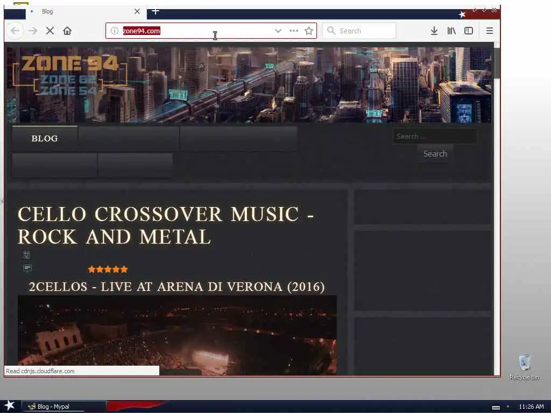Open Cello Crossover Music post title
The width and height of the screenshot is (551, 413).
click(x=166, y=225)
